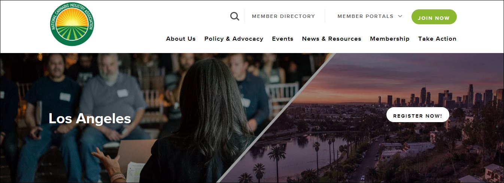
Task: Click the Register Now! button
Action: [x=418, y=115]
